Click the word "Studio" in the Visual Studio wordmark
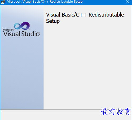 pos(31,34)
